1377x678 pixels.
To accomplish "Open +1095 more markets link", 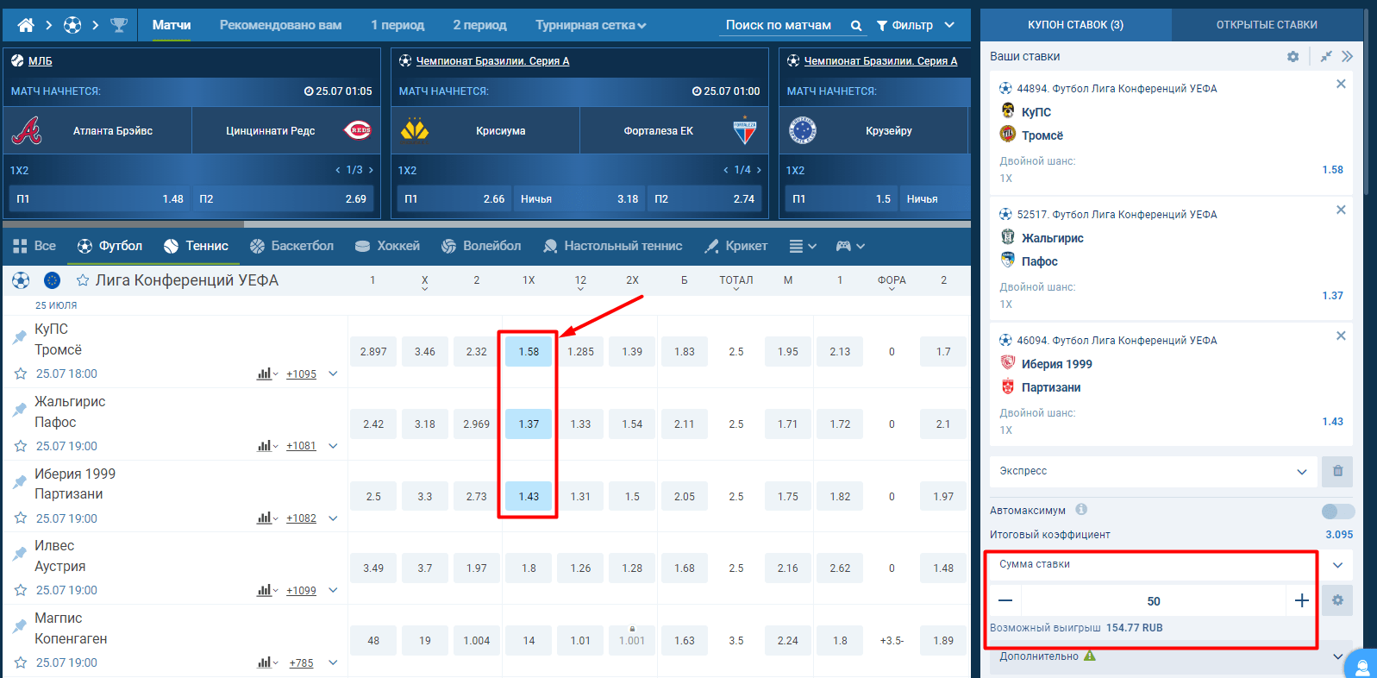I will pyautogui.click(x=301, y=374).
